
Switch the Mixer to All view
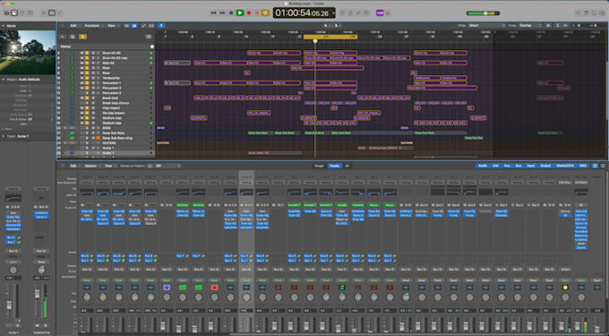pyautogui.click(x=347, y=166)
